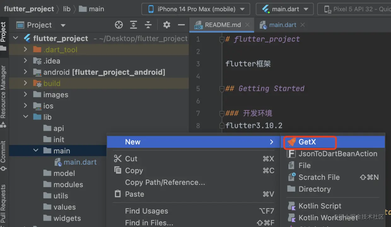Click the README.md markdown file icon

[198, 25]
